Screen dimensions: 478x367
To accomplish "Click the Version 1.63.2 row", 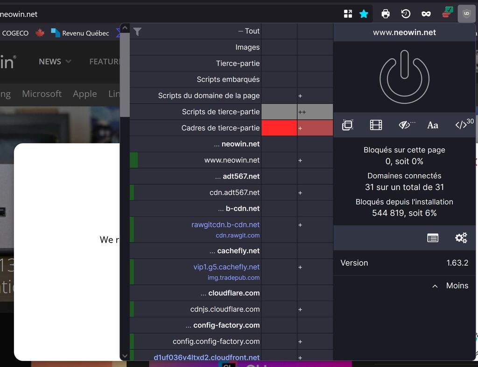I will (x=404, y=263).
